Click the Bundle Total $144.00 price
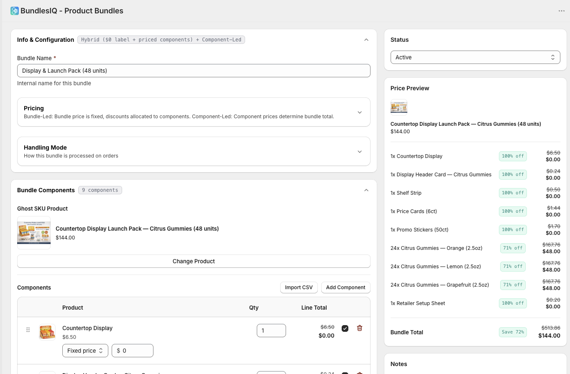The height and width of the screenshot is (374, 570). [549, 336]
